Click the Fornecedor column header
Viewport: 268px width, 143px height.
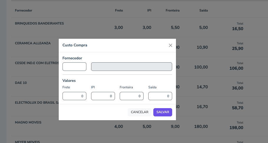tap(24, 11)
